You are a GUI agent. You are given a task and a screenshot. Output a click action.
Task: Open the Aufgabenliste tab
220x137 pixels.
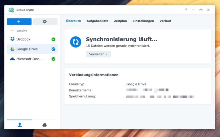coord(97,21)
